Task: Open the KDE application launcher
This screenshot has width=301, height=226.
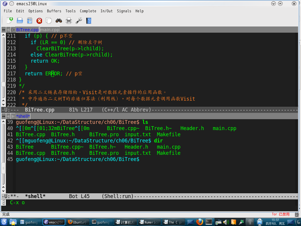Action: (x=4, y=222)
